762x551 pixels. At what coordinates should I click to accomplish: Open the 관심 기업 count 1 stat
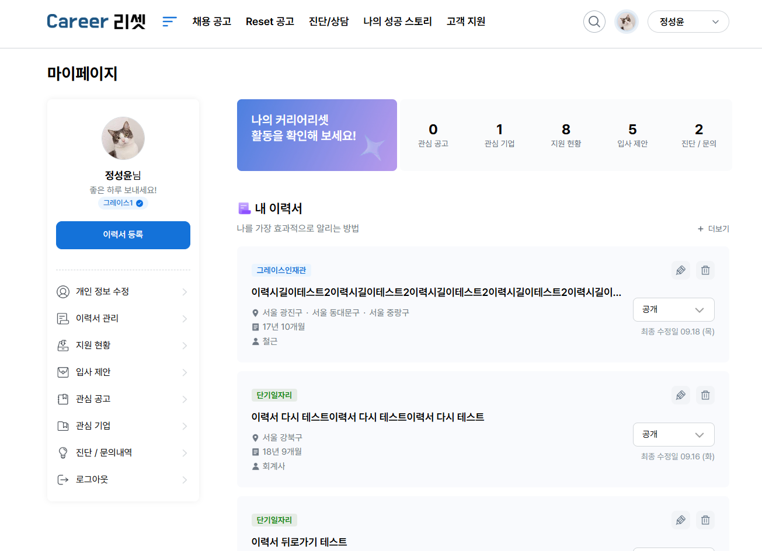click(x=500, y=135)
